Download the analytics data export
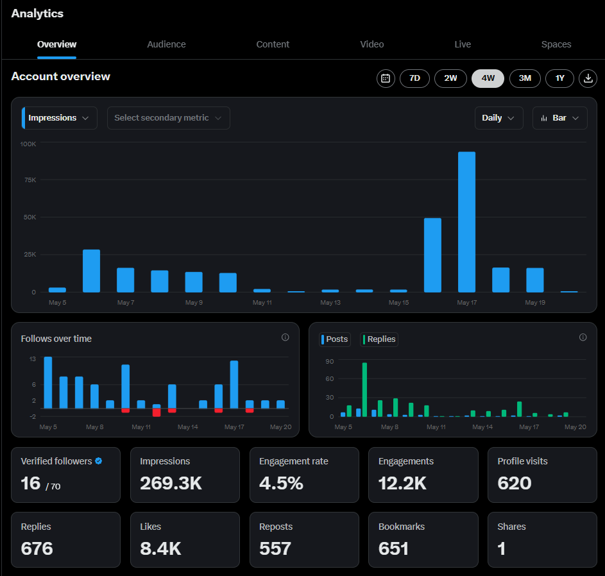 pyautogui.click(x=588, y=78)
